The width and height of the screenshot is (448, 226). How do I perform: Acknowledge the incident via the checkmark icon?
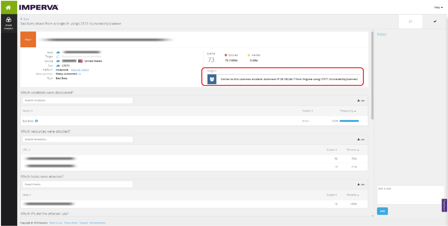[x=435, y=21]
